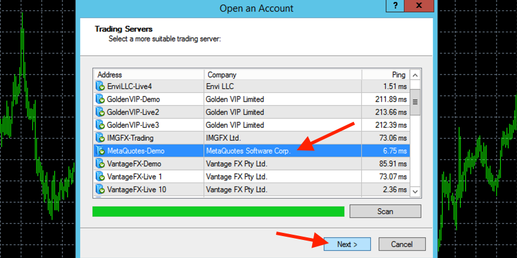Select the MetaQuotes-Demo address
Screen dimensions: 517x258
coord(136,151)
